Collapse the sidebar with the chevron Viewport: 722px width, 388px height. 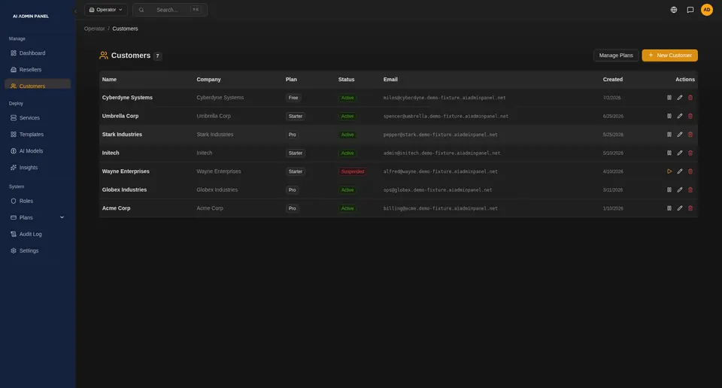click(75, 11)
